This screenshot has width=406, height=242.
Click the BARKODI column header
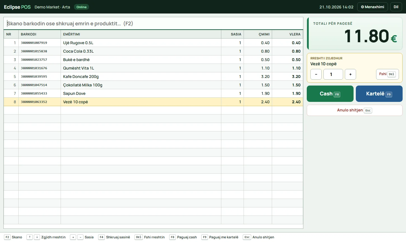(40, 34)
